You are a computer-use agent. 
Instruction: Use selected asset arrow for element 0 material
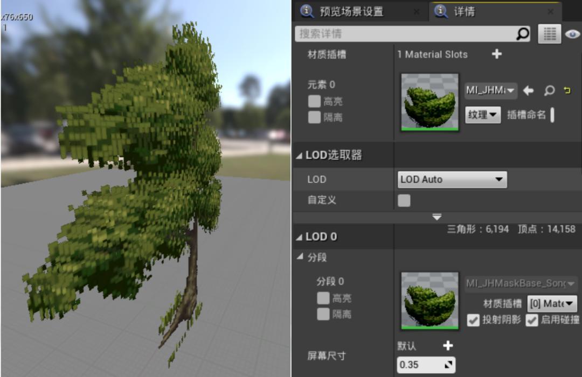pyautogui.click(x=528, y=90)
